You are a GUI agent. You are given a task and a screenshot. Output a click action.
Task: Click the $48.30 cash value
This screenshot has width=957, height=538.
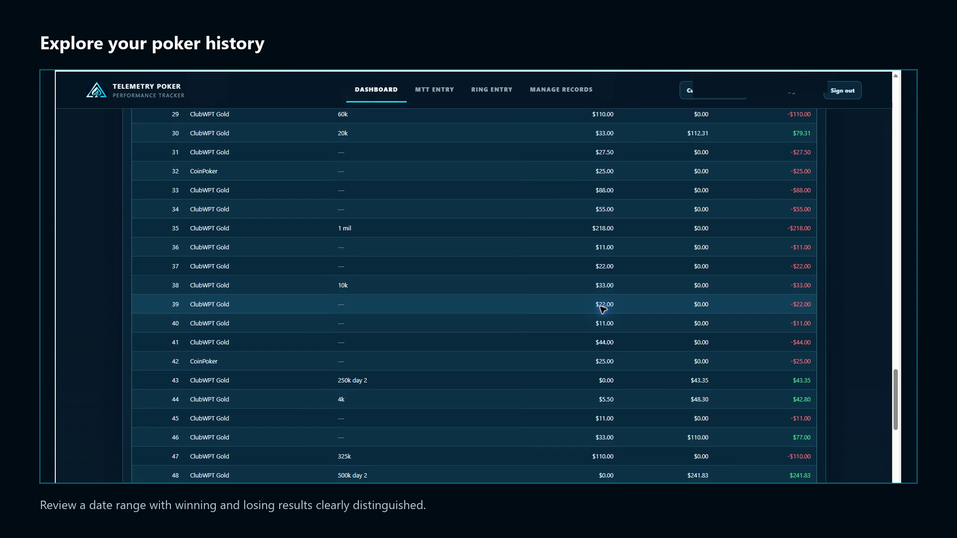click(699, 400)
